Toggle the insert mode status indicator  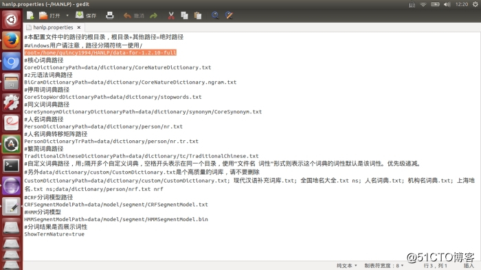click(x=469, y=266)
